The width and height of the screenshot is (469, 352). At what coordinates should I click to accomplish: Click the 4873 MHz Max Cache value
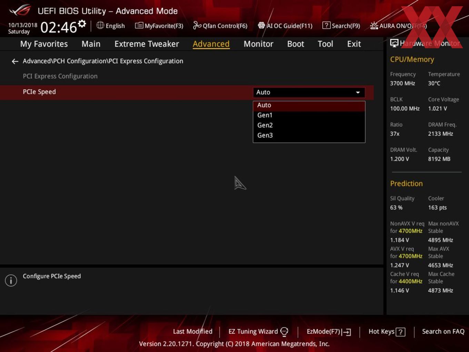(440, 290)
